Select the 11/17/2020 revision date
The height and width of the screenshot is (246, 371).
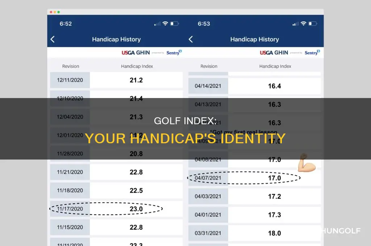coord(70,209)
